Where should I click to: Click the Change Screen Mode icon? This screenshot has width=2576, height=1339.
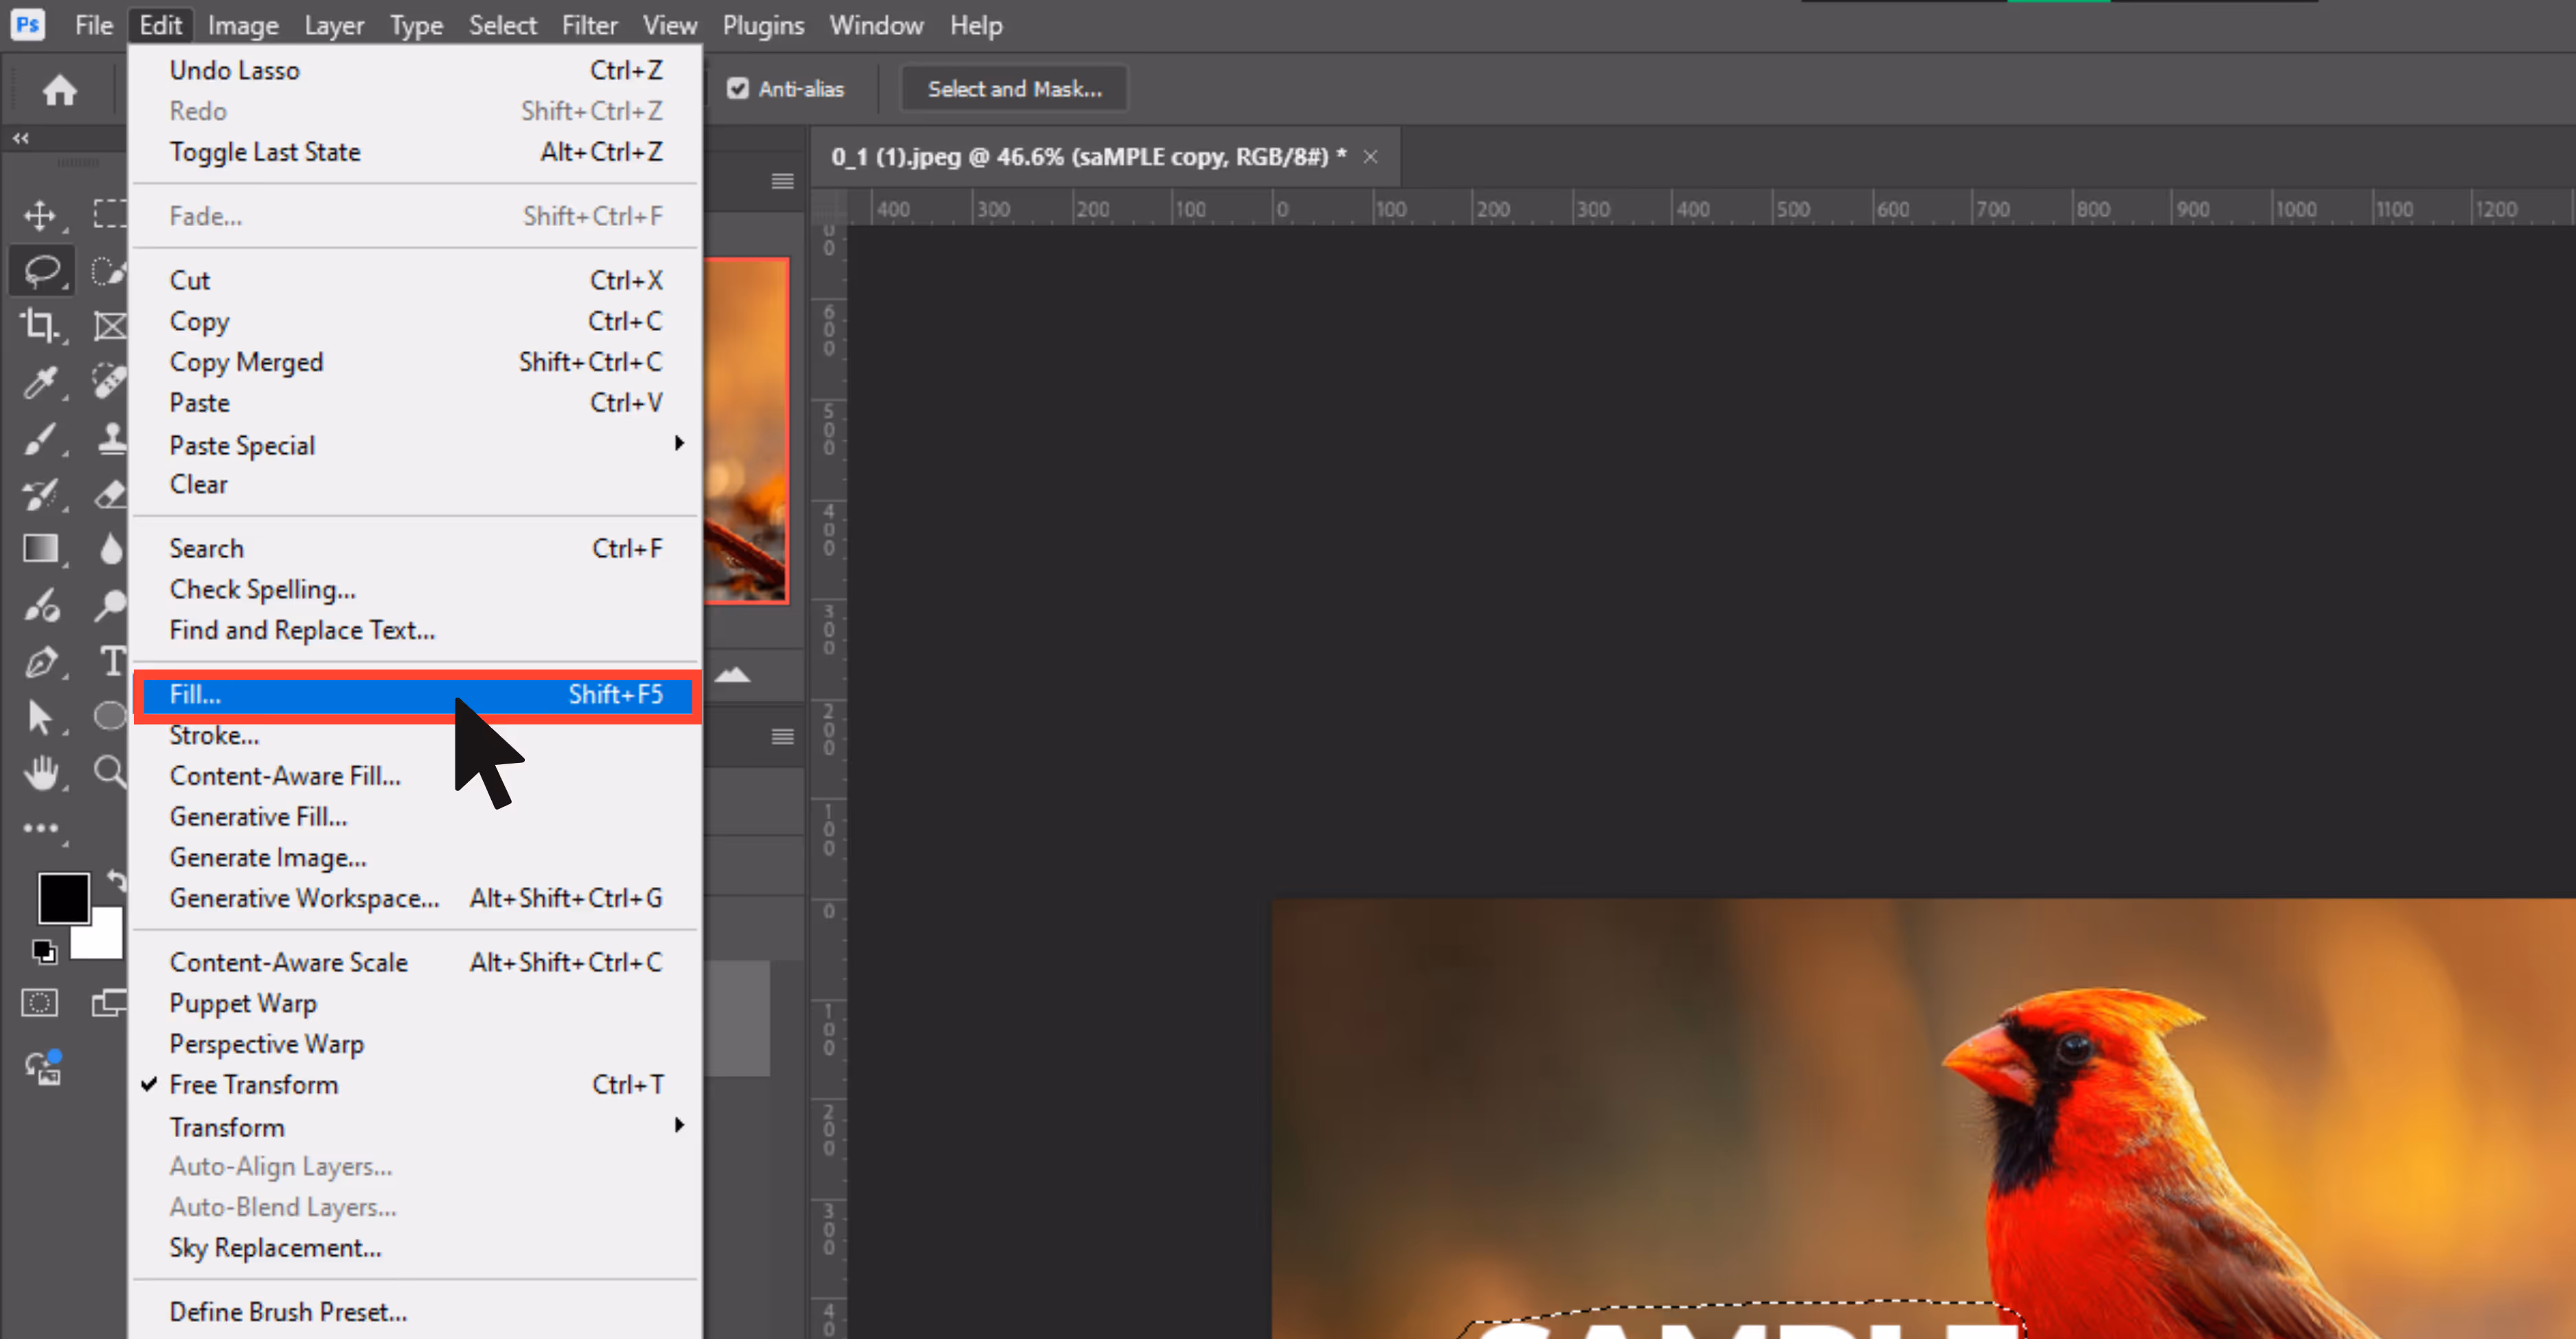109,1003
